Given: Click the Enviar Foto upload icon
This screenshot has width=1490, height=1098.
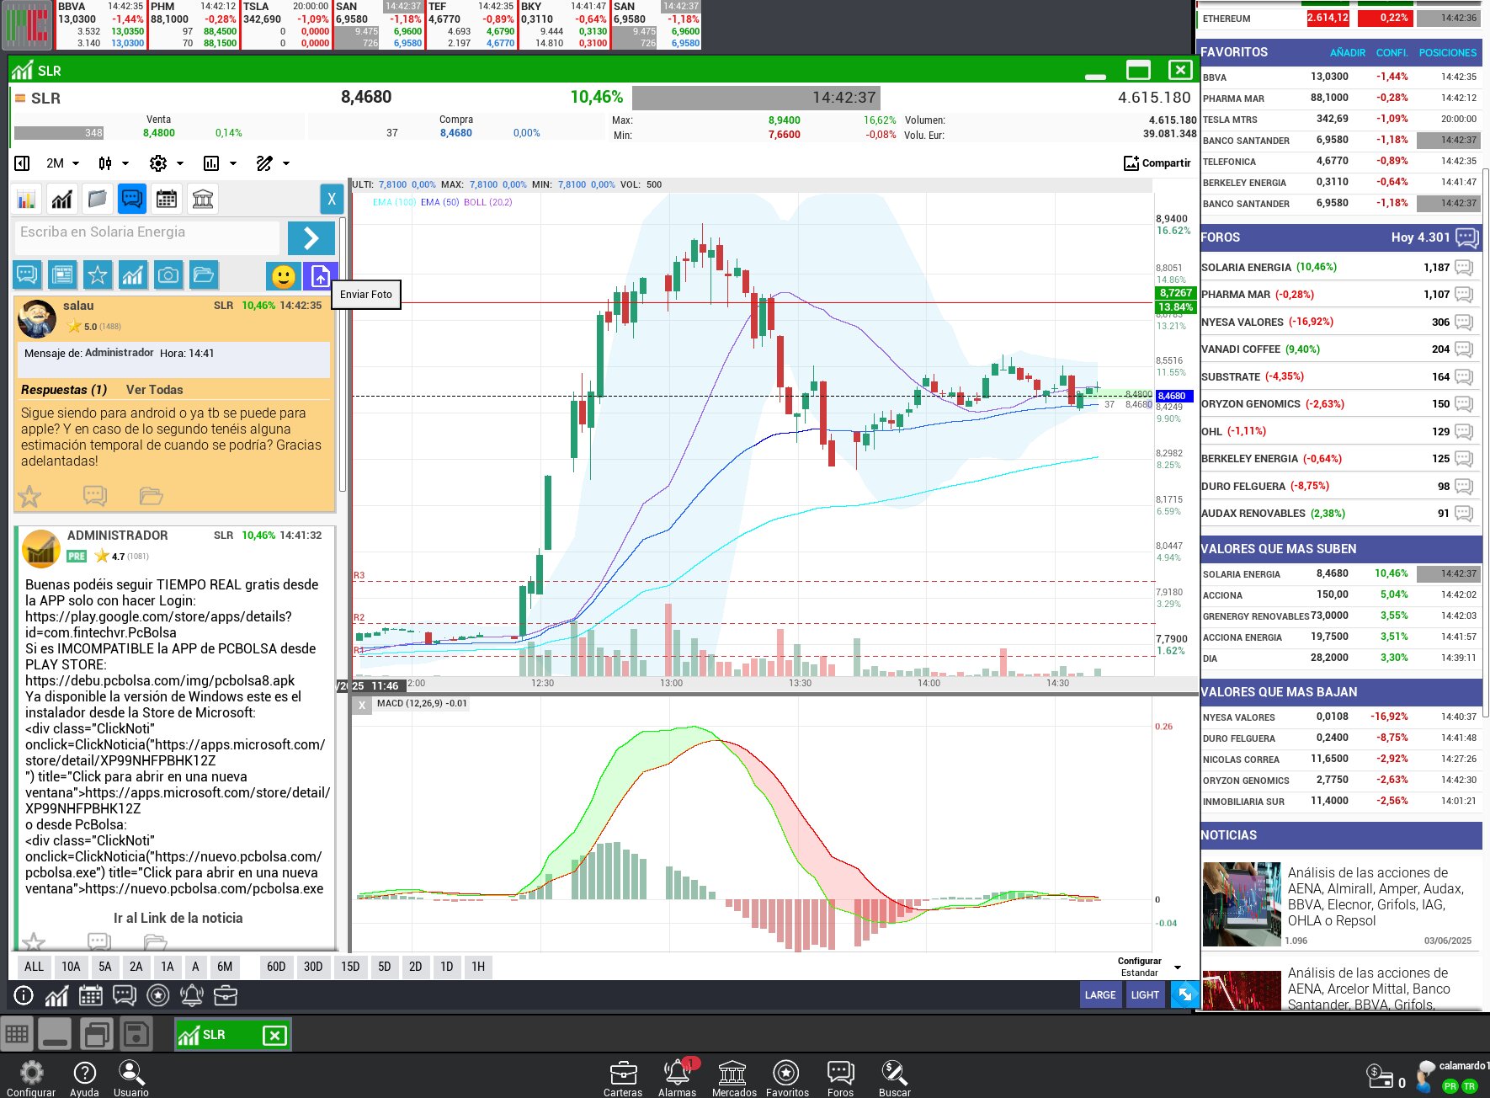Looking at the screenshot, I should click(321, 275).
